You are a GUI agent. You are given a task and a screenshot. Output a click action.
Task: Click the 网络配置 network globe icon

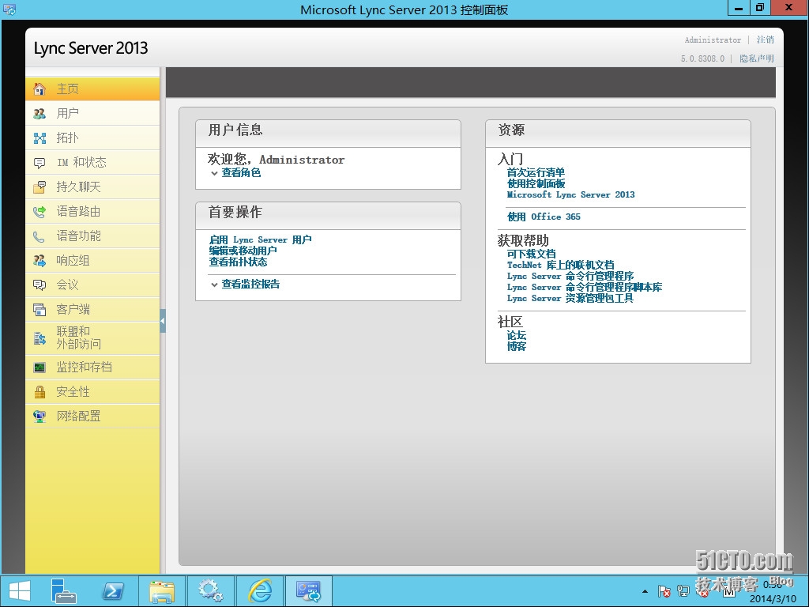pos(40,417)
